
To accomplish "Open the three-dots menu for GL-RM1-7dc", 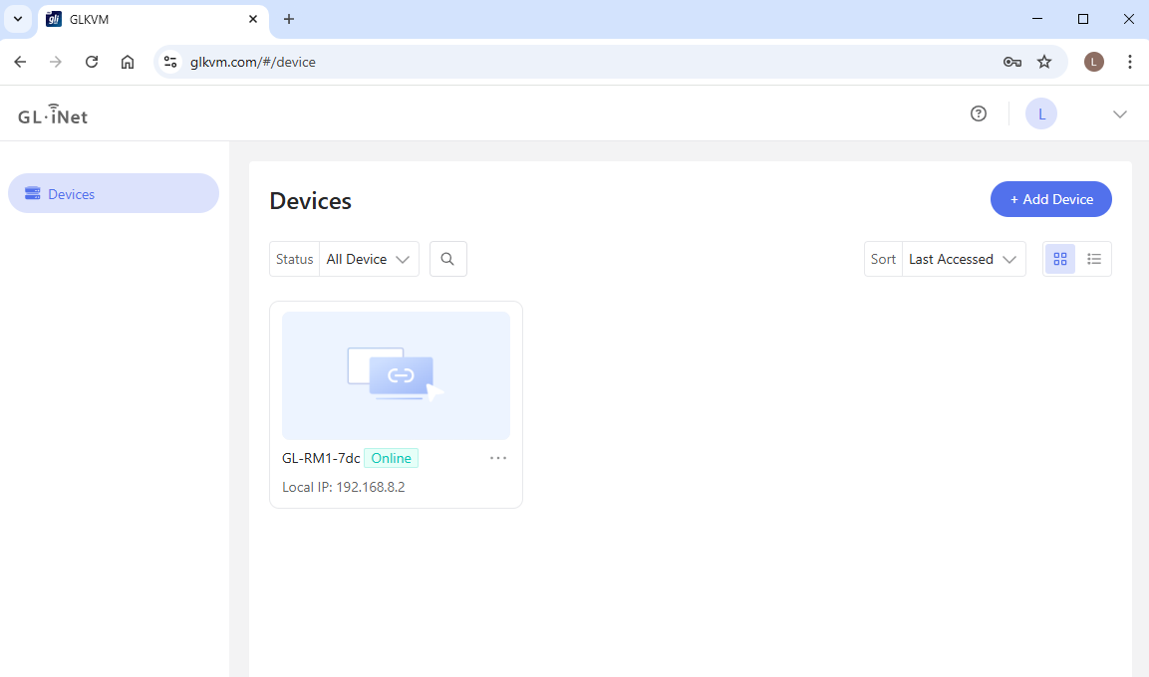I will [498, 458].
